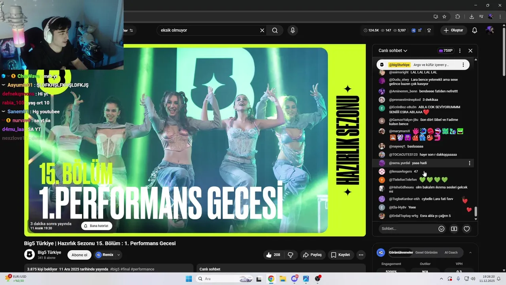Open browser extensions puzzle icon
506x285 pixels.
pos(458,17)
